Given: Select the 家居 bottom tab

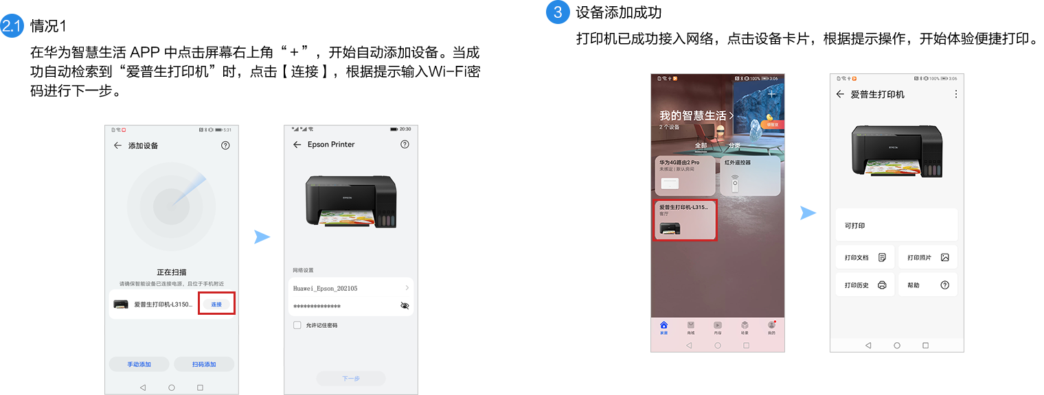Looking at the screenshot, I should [x=663, y=327].
